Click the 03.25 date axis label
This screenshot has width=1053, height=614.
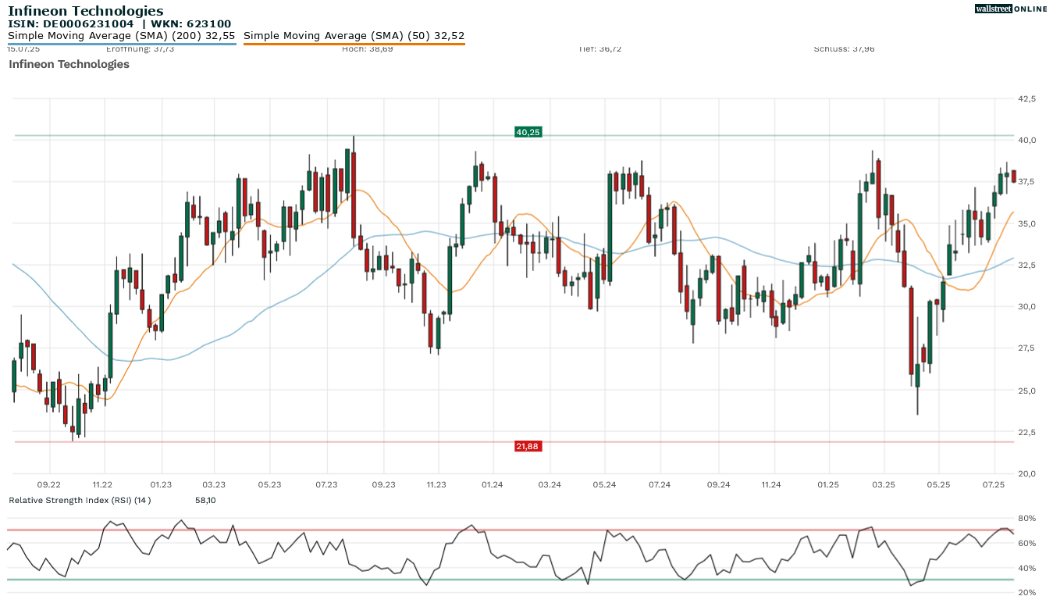884,485
